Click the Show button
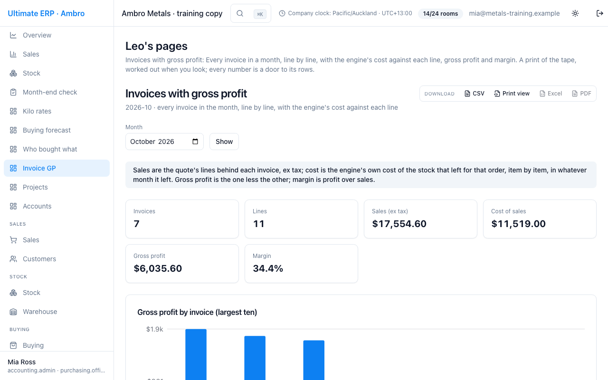Image resolution: width=608 pixels, height=380 pixels. pos(224,142)
